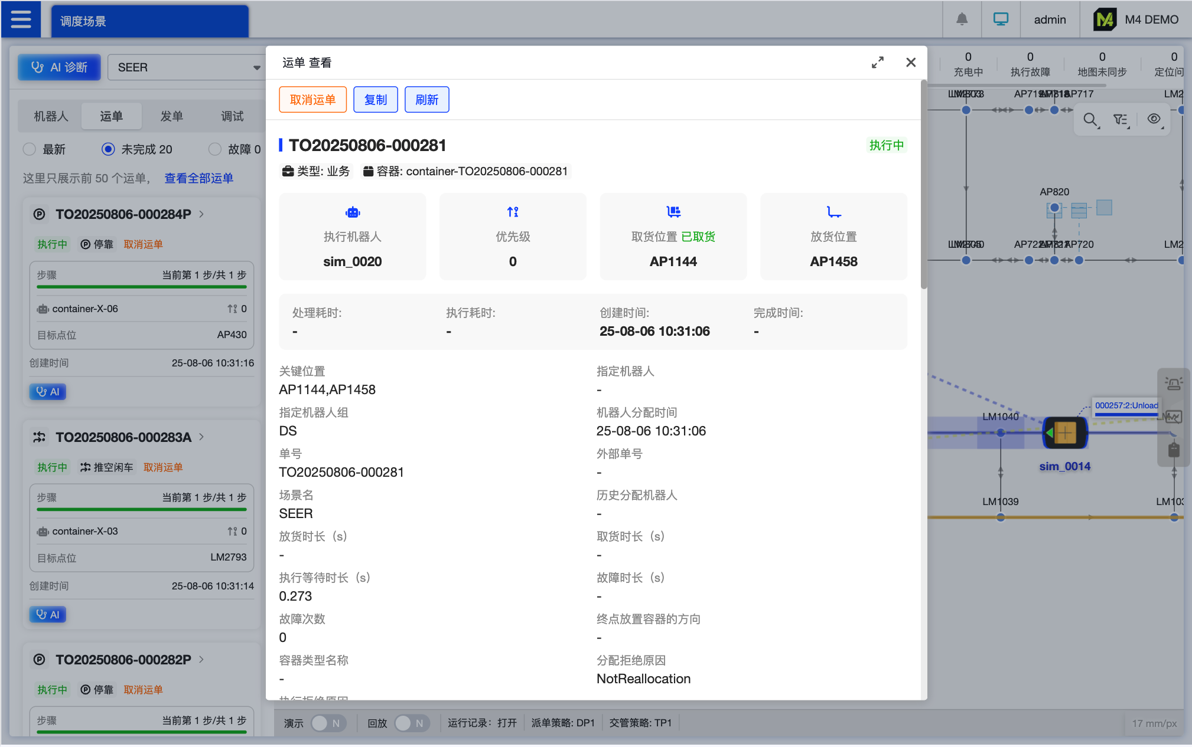Expand order TO20250806-000282P chevron
The height and width of the screenshot is (747, 1192).
click(202, 660)
